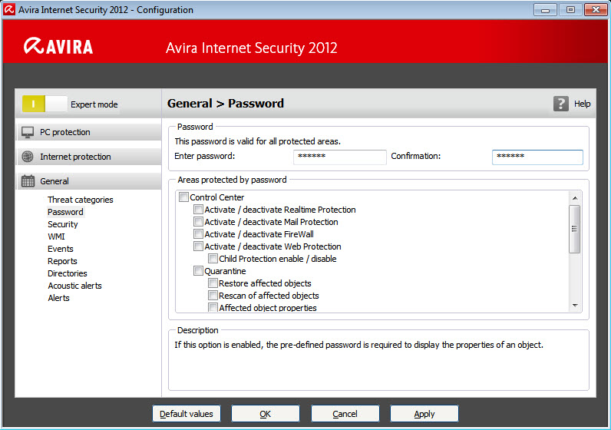Maximize the Configuration window
Screen dimensions: 611x430
[x=570, y=10]
